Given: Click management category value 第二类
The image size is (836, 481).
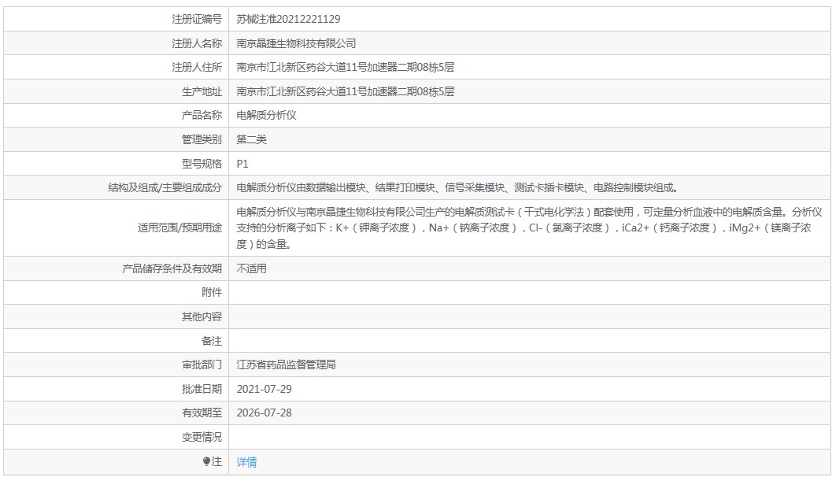Looking at the screenshot, I should 252,139.
